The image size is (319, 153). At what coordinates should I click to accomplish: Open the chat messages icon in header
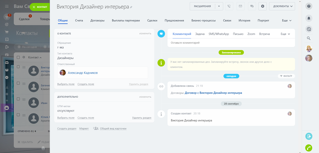tap(251, 6)
